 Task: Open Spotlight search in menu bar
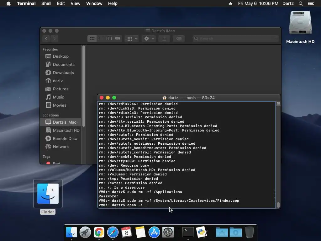[x=301, y=3]
